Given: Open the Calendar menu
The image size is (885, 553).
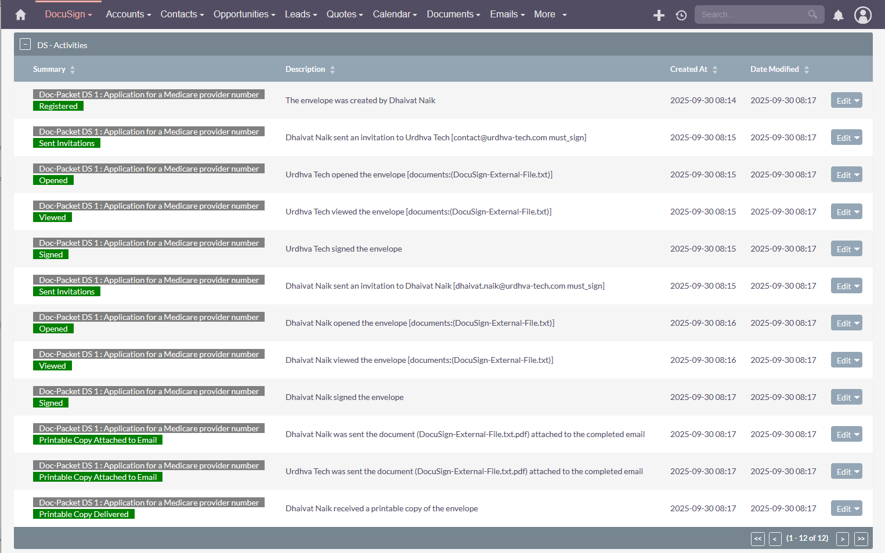Looking at the screenshot, I should click(x=394, y=14).
